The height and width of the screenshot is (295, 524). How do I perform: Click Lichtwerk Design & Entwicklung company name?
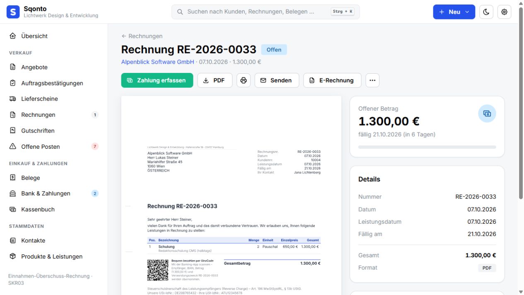pyautogui.click(x=61, y=16)
